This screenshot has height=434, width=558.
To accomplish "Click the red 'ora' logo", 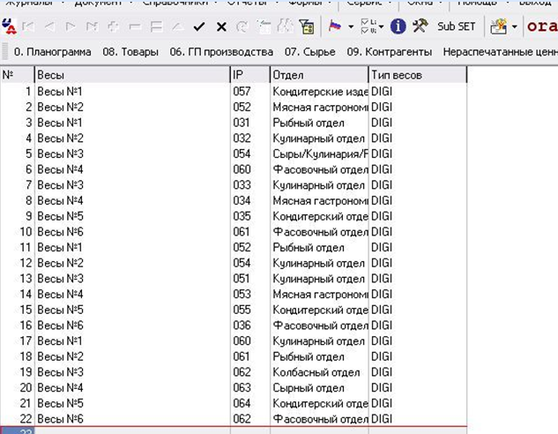I will tap(542, 26).
